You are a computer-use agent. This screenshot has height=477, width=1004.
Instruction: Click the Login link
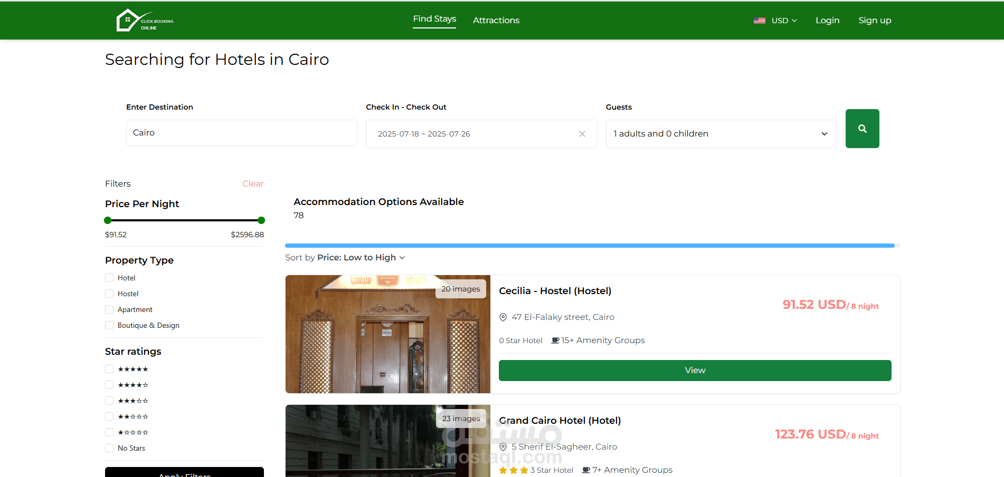point(827,21)
